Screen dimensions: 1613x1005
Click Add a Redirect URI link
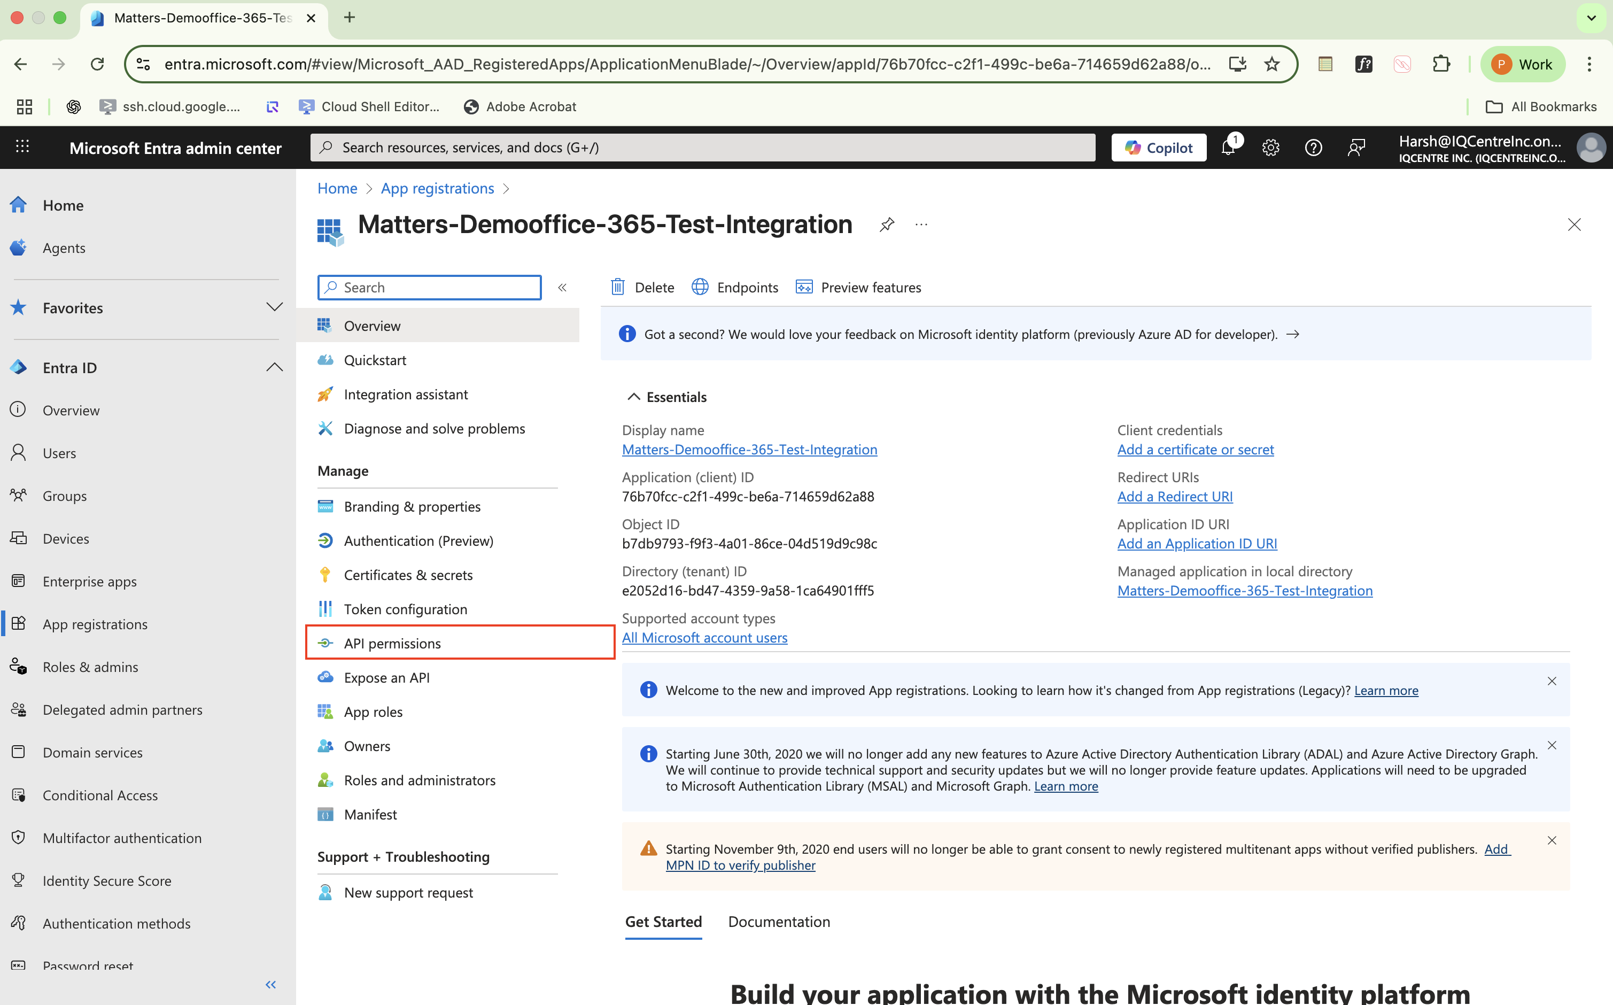1175,497
